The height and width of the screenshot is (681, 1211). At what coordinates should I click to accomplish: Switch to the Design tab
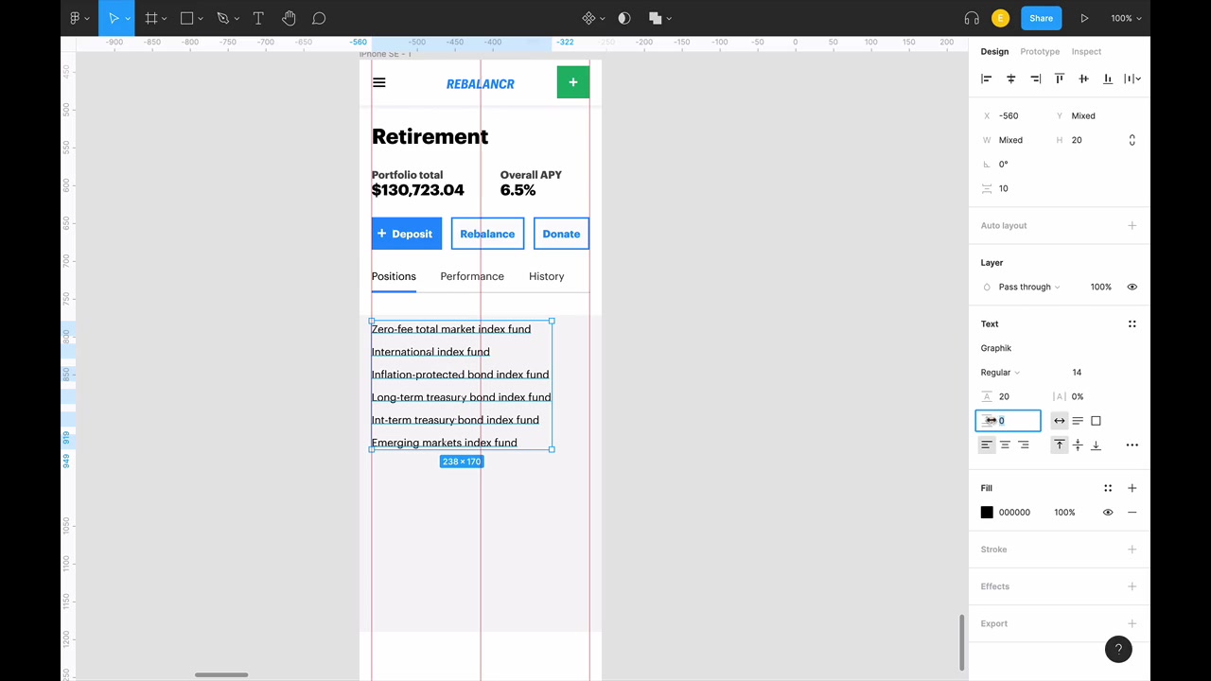click(x=994, y=51)
